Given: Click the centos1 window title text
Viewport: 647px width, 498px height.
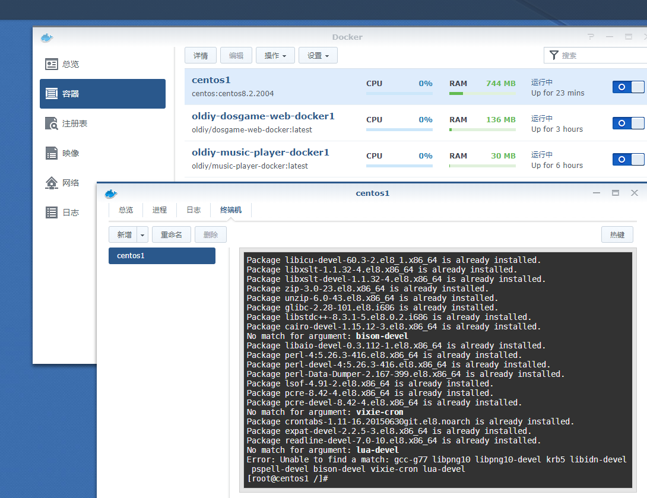Looking at the screenshot, I should [x=373, y=193].
